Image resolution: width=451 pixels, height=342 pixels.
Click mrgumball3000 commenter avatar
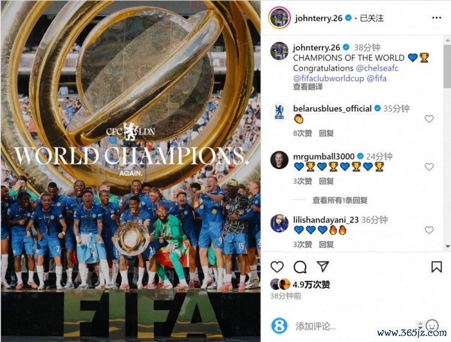[279, 160]
